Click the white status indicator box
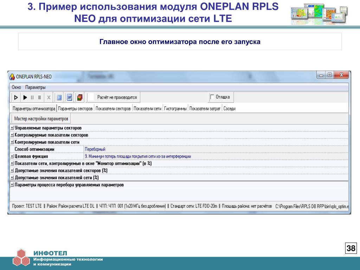Image resolution: width=360 pixels, height=270 pixels. point(91,97)
